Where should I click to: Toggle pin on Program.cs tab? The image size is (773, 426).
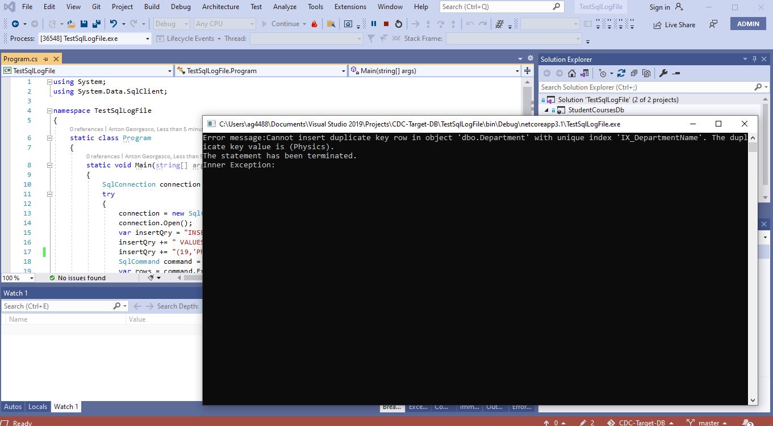[x=46, y=59]
